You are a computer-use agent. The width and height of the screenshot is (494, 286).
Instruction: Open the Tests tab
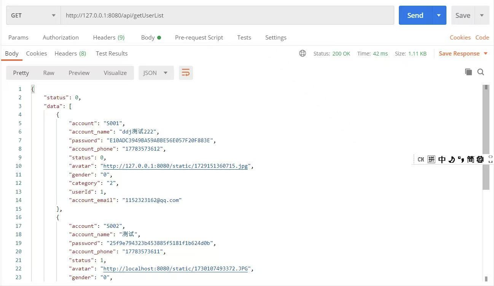click(x=244, y=37)
